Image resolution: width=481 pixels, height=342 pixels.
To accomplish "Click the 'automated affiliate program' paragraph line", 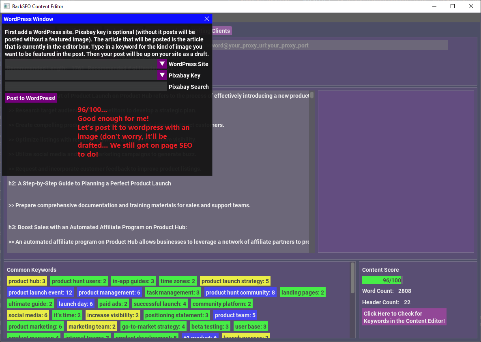I will (x=159, y=242).
